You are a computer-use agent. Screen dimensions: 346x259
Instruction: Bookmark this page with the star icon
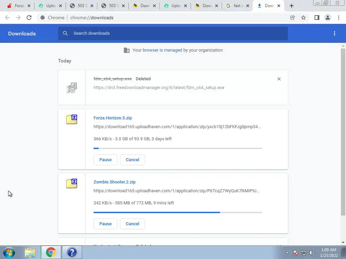[x=303, y=18]
